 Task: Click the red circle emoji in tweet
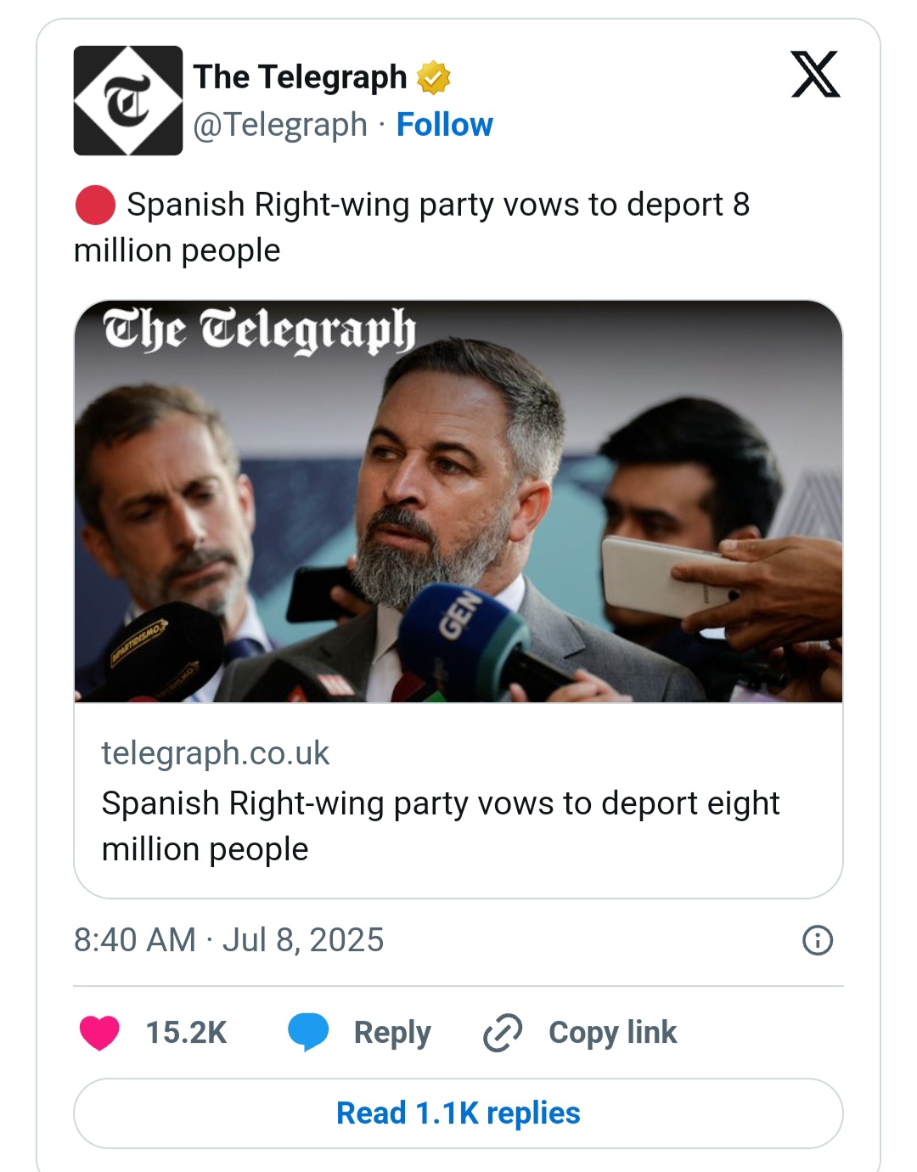[95, 205]
